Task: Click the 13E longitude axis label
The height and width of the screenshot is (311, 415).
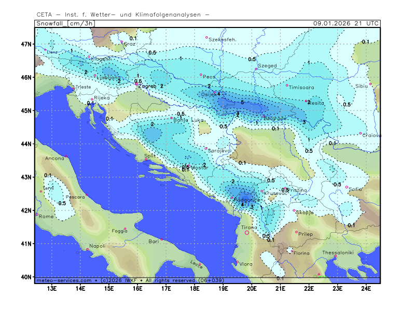Action: pyautogui.click(x=52, y=287)
